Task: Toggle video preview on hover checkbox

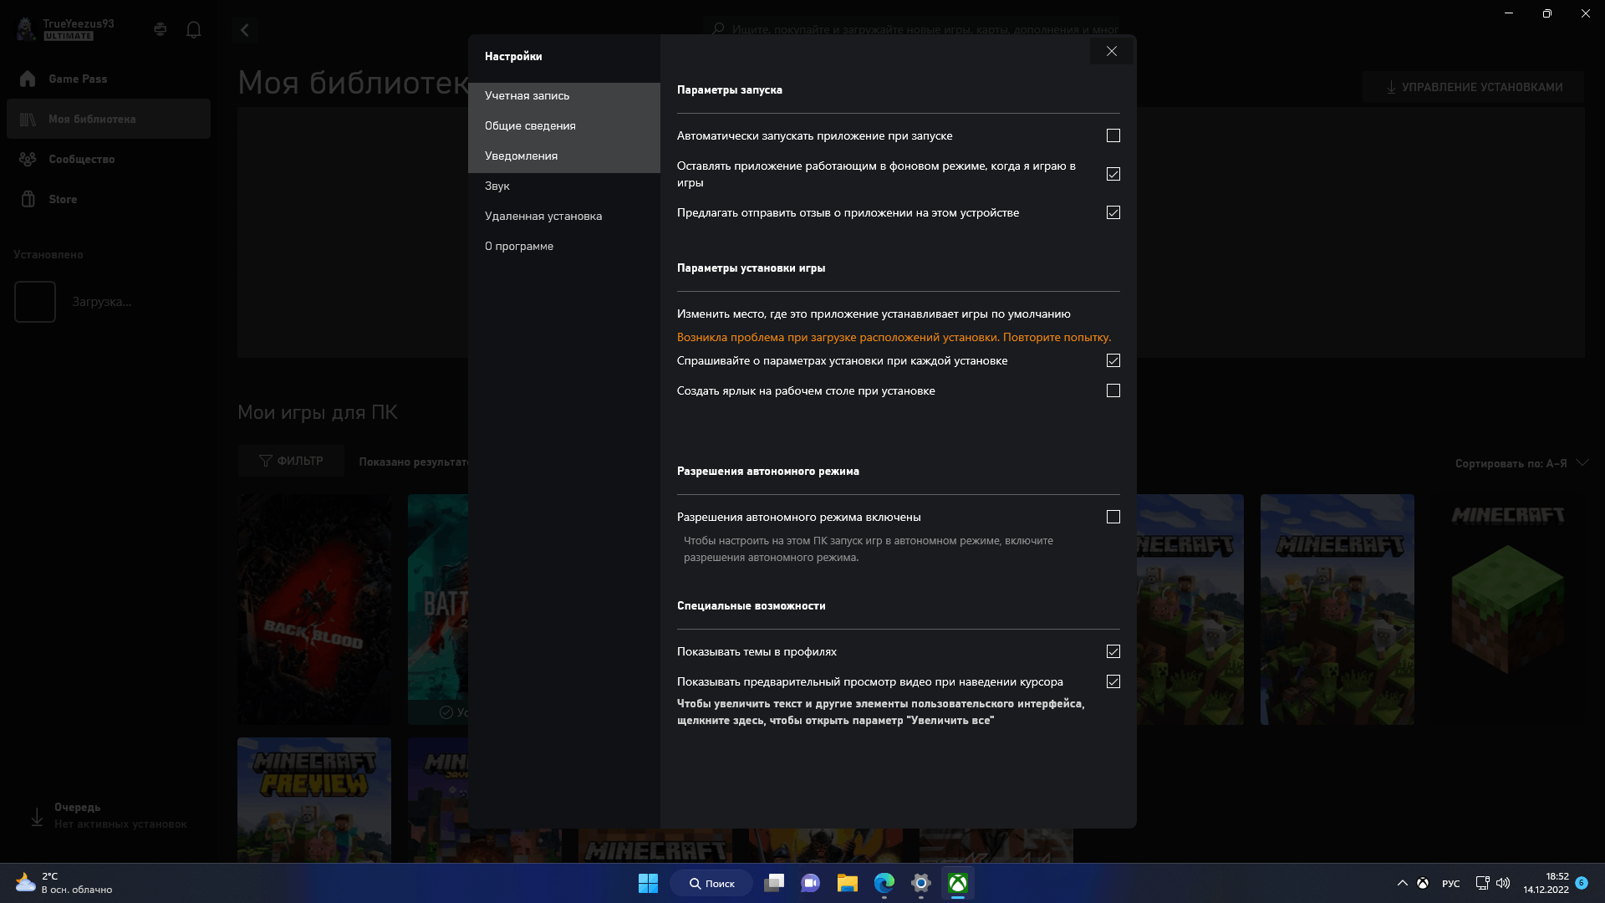Action: (x=1113, y=681)
